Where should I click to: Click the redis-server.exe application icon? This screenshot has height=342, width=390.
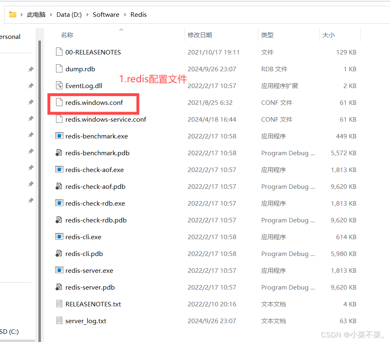(x=59, y=270)
